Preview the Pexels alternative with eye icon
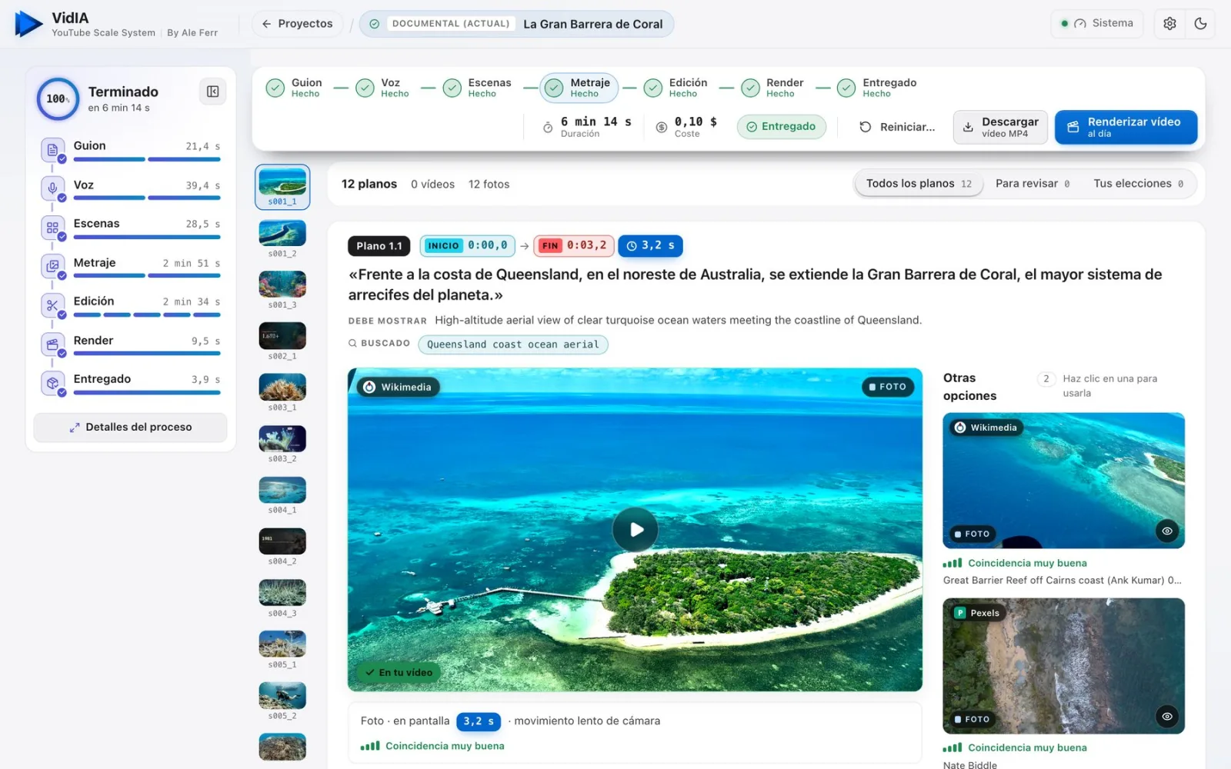Viewport: 1231px width, 769px height. 1167,716
